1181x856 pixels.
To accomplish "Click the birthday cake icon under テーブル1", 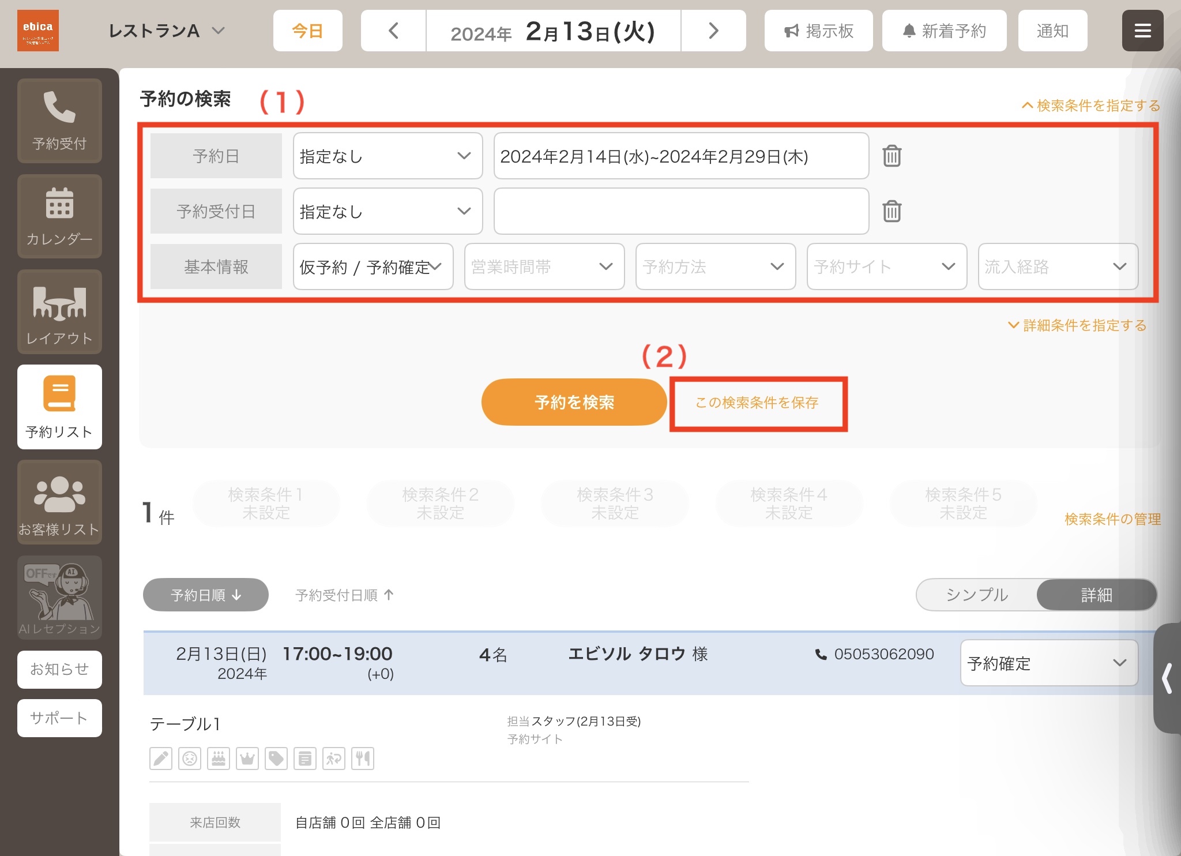I will pyautogui.click(x=219, y=759).
